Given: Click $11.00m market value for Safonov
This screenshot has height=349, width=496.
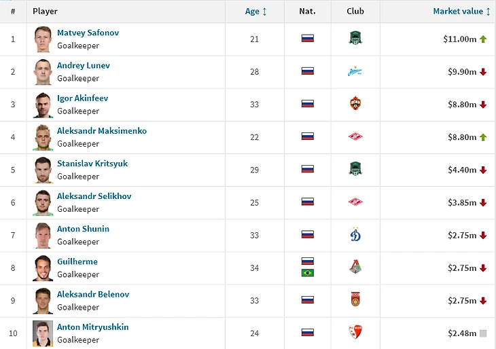Looking at the screenshot, I should pos(459,39).
